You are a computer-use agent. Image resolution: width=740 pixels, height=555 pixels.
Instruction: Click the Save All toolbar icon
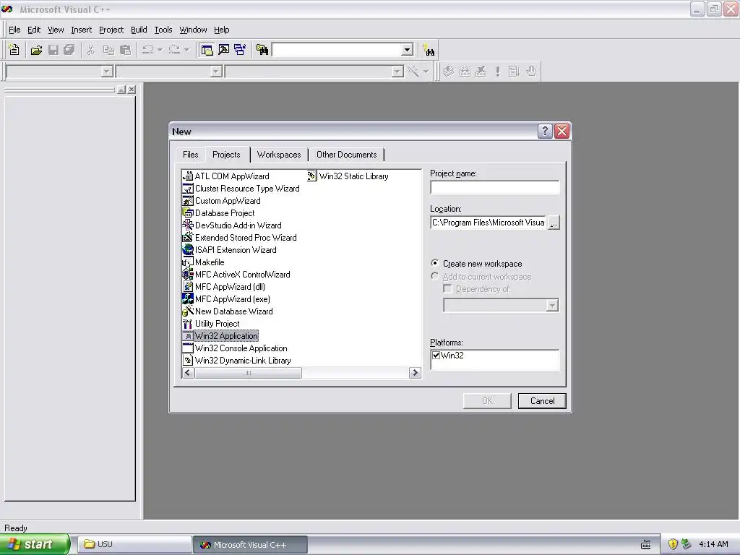click(x=69, y=50)
